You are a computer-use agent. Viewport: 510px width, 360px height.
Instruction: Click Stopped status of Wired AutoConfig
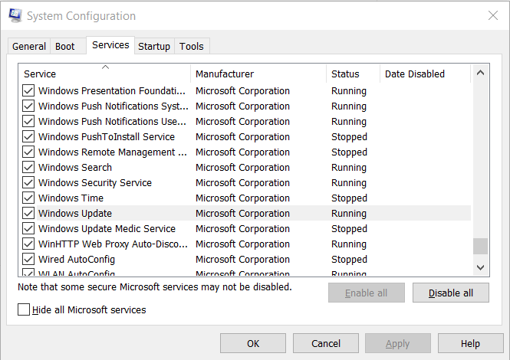(x=349, y=260)
